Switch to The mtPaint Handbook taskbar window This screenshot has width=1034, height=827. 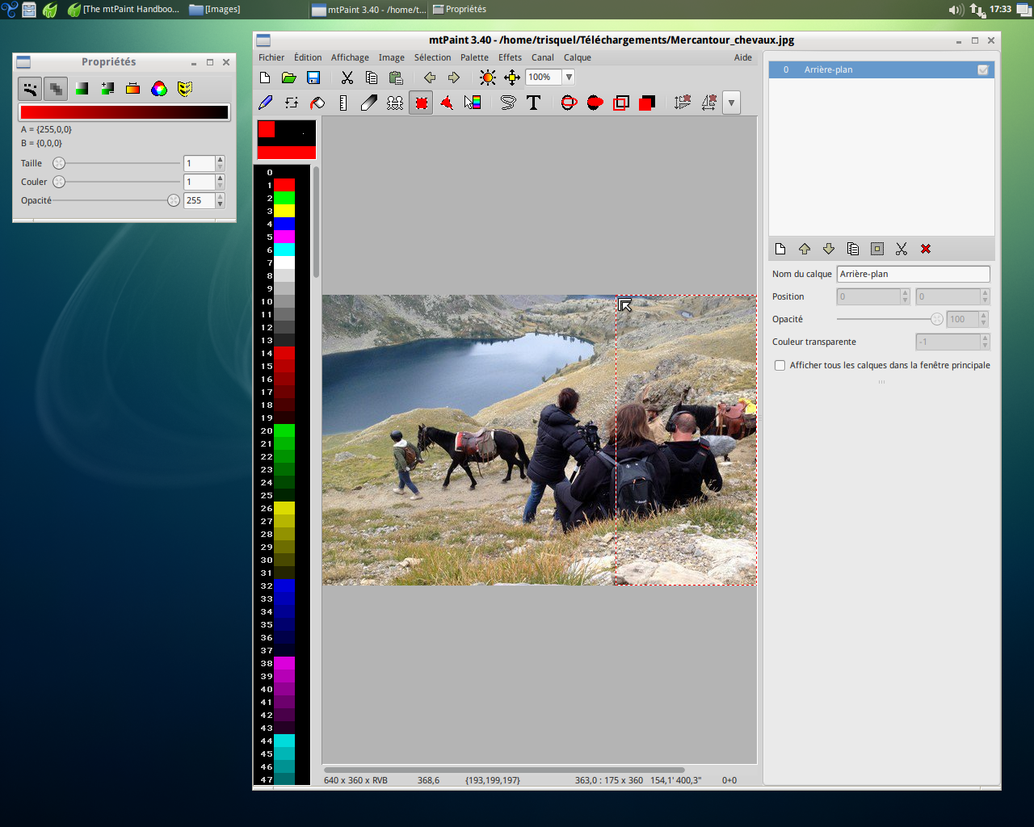(124, 10)
